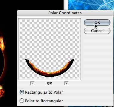114x107 pixels.
Task: Click the arc preview thumbnail in dialog
Action: point(50,49)
